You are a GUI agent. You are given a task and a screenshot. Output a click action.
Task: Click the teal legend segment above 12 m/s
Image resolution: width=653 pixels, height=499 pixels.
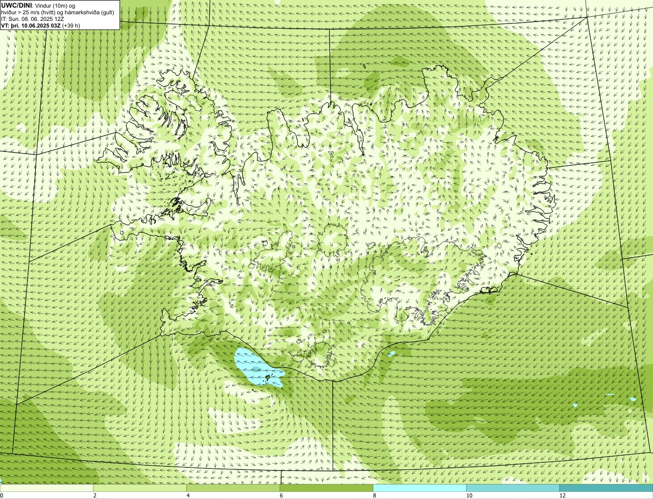pyautogui.click(x=606, y=488)
